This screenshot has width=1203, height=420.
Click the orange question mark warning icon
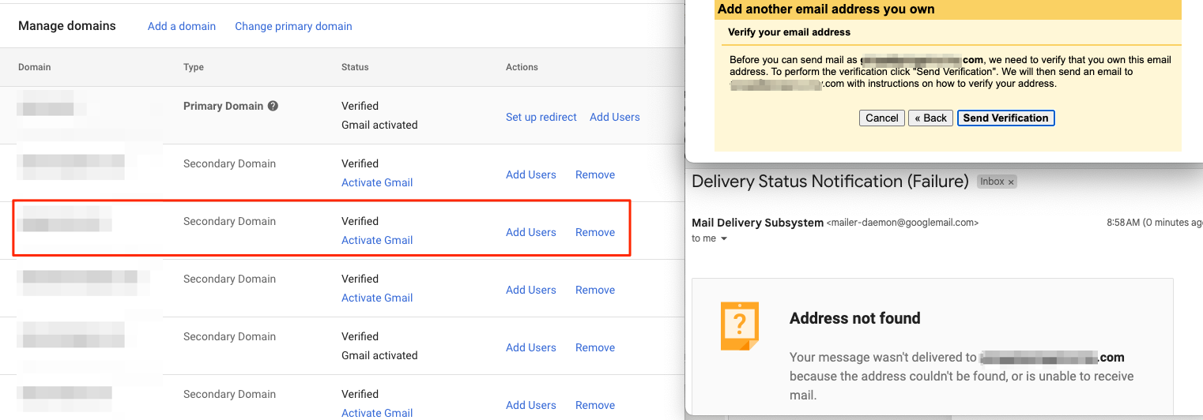739,325
